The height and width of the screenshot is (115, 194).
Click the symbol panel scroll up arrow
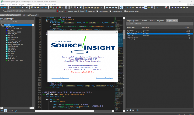pyautogui.click(x=33, y=25)
